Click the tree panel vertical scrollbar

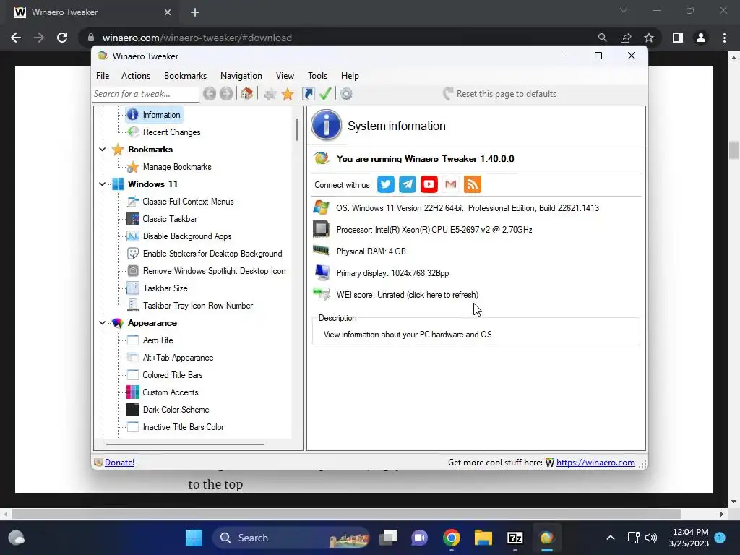click(x=297, y=129)
